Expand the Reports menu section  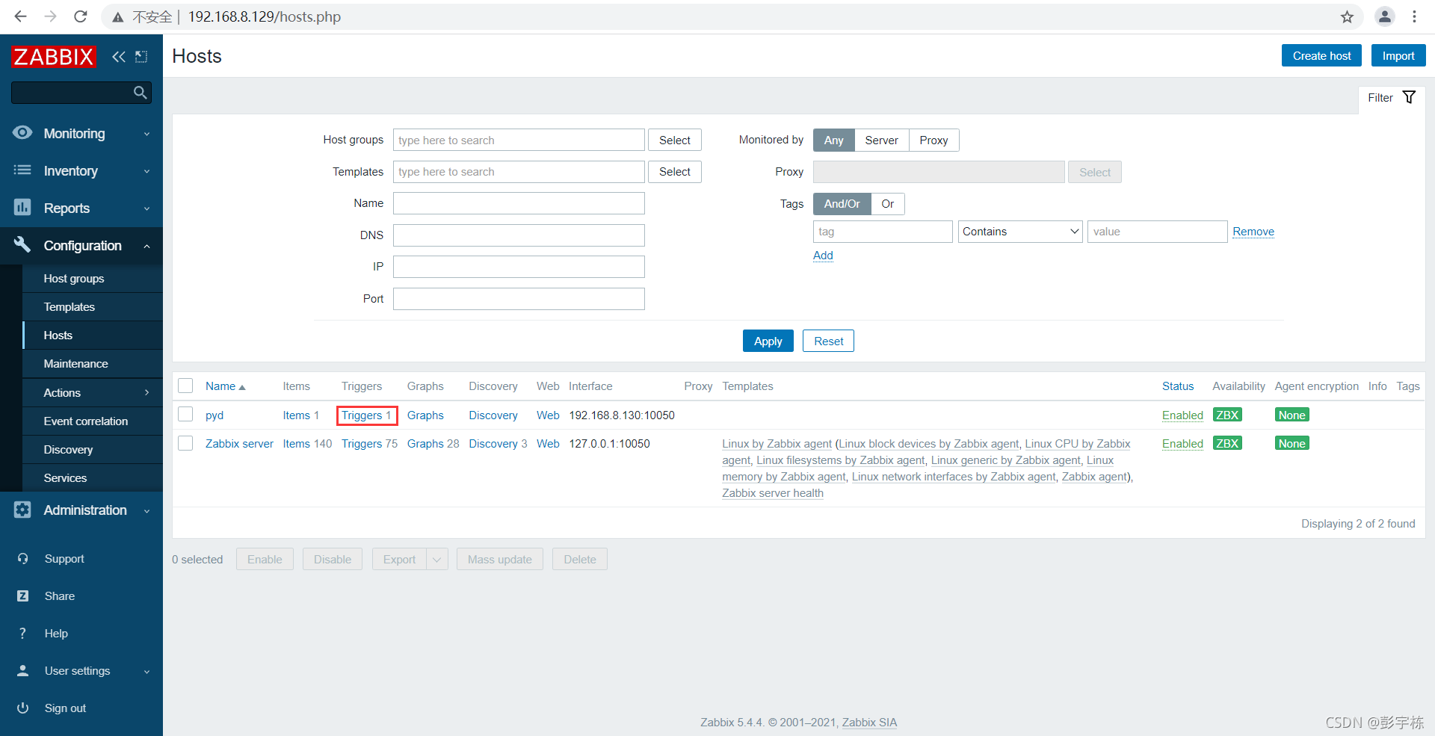coord(146,208)
